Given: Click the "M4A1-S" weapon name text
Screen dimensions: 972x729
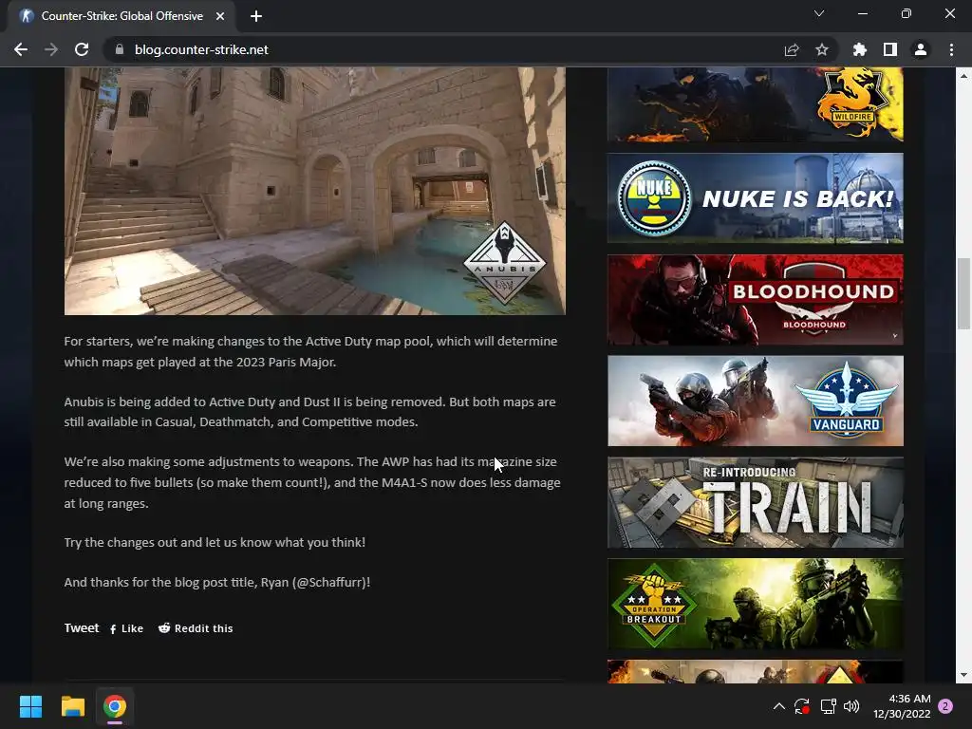Looking at the screenshot, I should (404, 482).
